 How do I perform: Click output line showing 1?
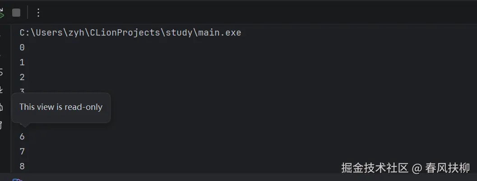(22, 62)
